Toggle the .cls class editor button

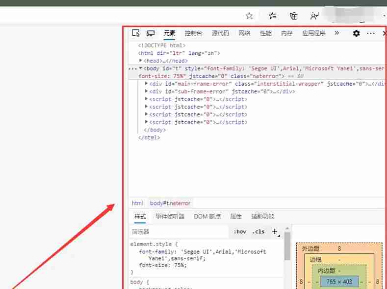(x=258, y=232)
